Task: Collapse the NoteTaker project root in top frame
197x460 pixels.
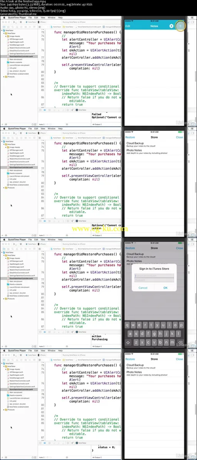Action: tap(2, 30)
